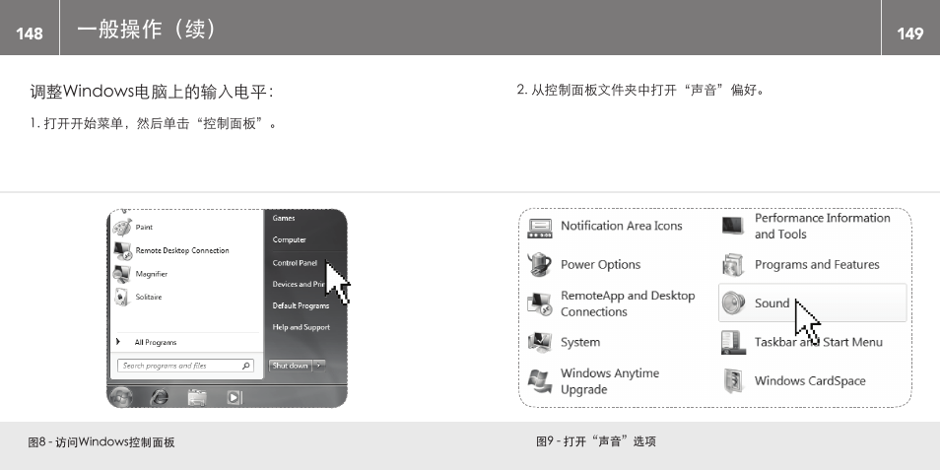940x471 pixels.
Task: Open Default Programs from the Start menu
Action: pyautogui.click(x=301, y=305)
